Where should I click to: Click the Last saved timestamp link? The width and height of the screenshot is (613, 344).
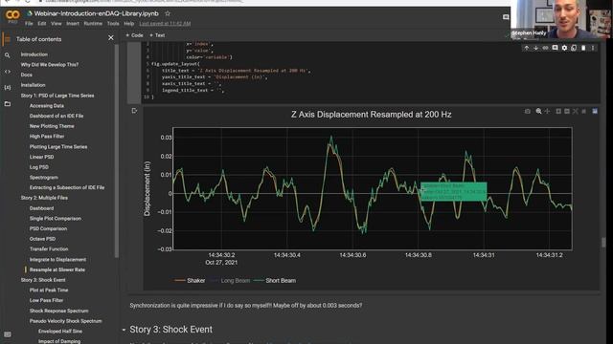click(165, 24)
